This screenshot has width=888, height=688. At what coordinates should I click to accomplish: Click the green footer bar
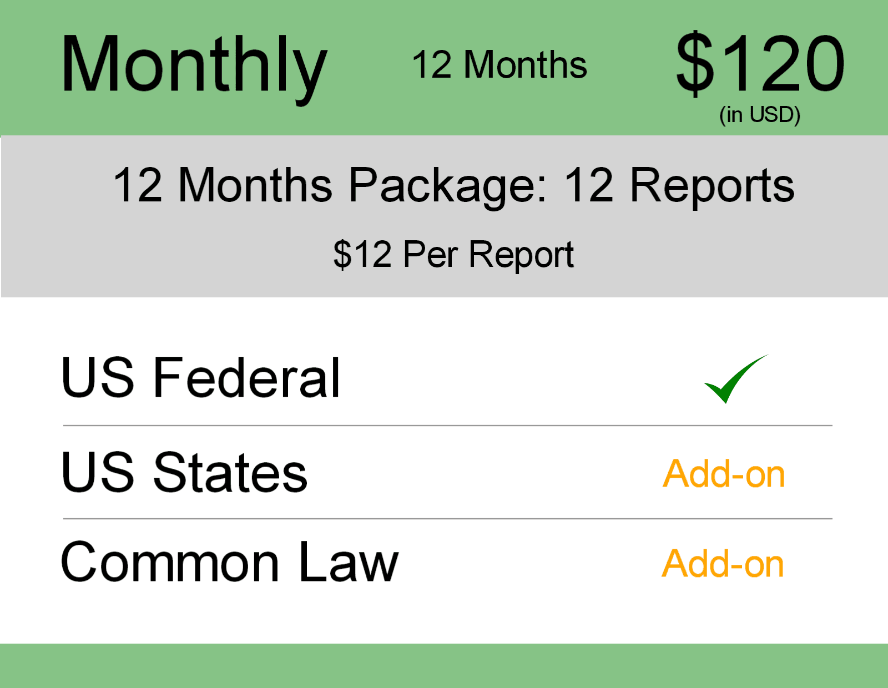[444, 665]
